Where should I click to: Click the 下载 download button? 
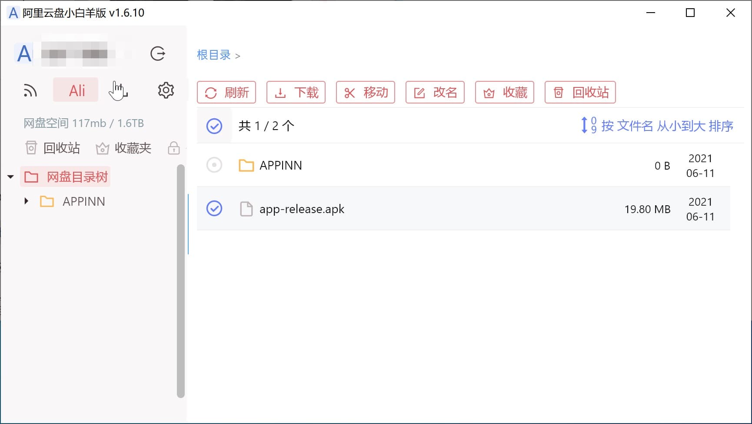pyautogui.click(x=296, y=92)
